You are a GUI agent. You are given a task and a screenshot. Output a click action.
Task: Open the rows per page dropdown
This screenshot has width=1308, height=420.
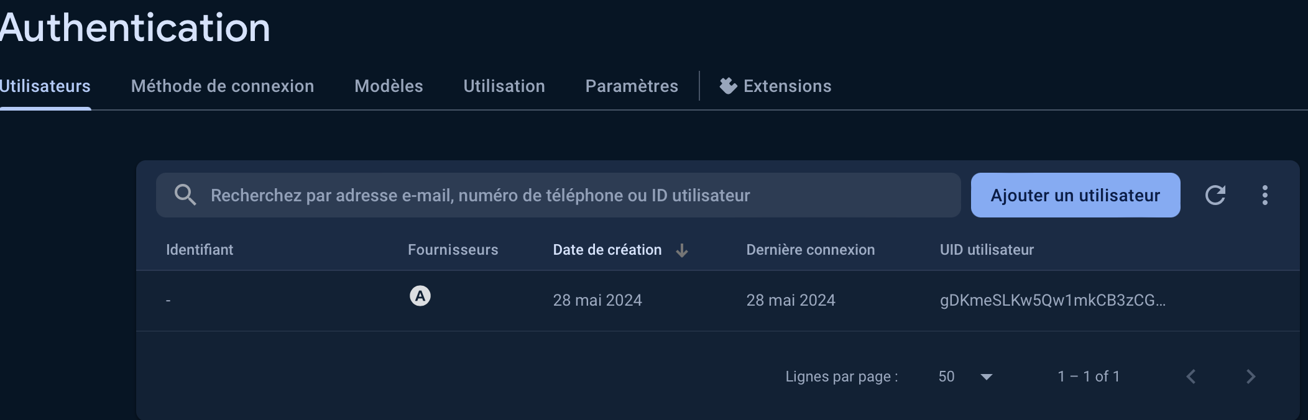tap(985, 377)
